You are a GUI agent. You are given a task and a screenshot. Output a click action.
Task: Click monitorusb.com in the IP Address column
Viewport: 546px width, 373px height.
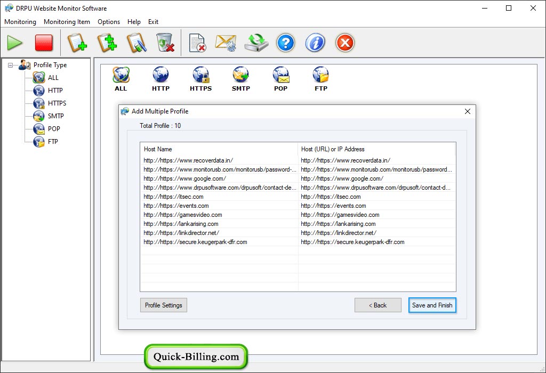coord(376,169)
